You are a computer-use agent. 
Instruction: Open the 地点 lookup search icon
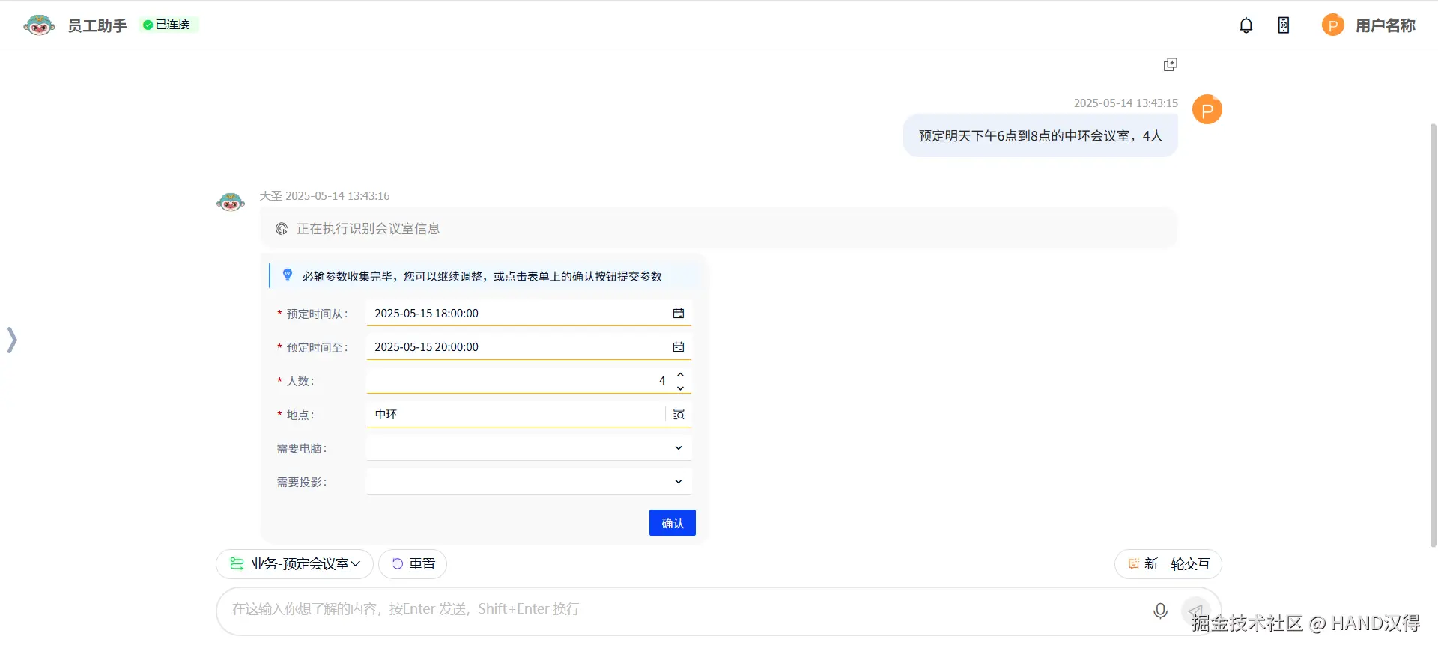click(x=679, y=415)
